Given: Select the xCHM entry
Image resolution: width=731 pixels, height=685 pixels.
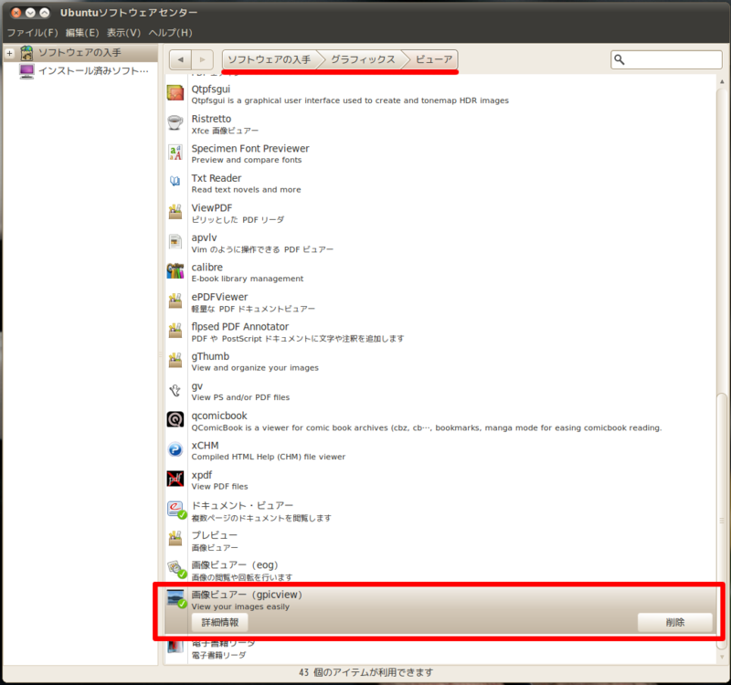Looking at the screenshot, I should click(440, 450).
